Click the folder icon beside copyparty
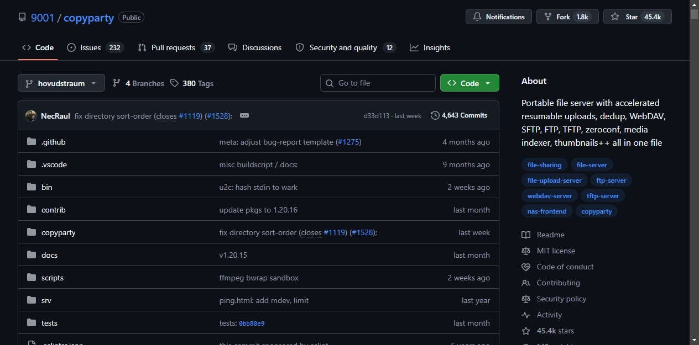Image resolution: width=699 pixels, height=345 pixels. coord(32,232)
